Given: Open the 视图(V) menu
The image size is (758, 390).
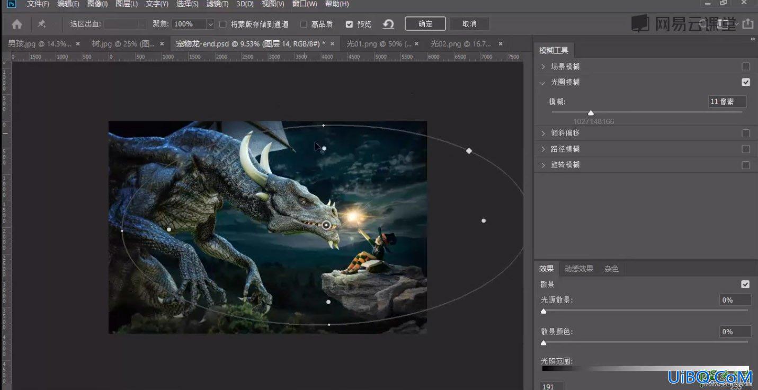Looking at the screenshot, I should (x=273, y=4).
